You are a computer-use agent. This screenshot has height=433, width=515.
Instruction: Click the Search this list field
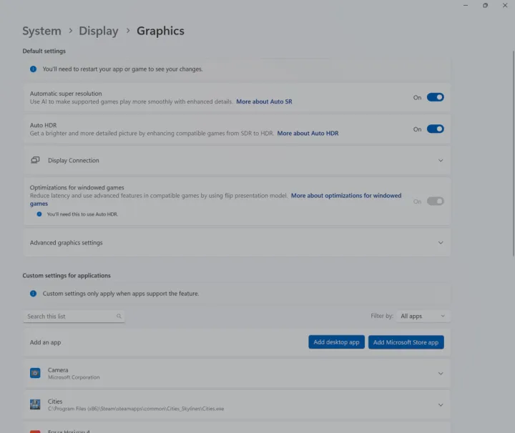pos(69,316)
